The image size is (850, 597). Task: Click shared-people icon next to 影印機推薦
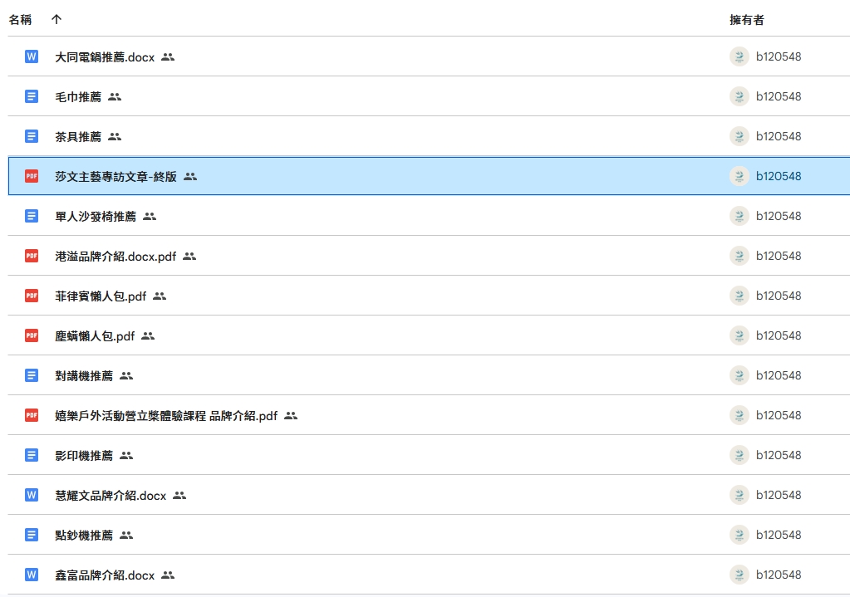click(126, 456)
